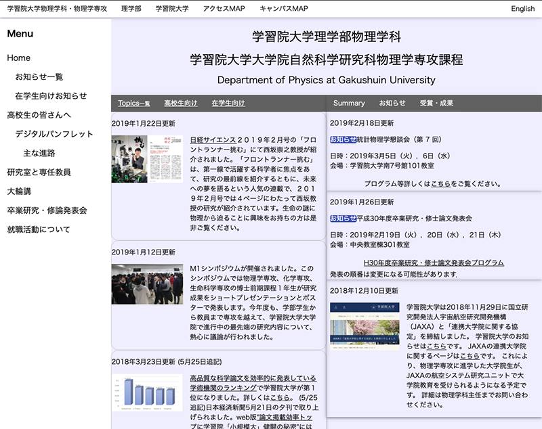Select the お知らせ tab in right panel
The height and width of the screenshot is (429, 542).
[392, 103]
